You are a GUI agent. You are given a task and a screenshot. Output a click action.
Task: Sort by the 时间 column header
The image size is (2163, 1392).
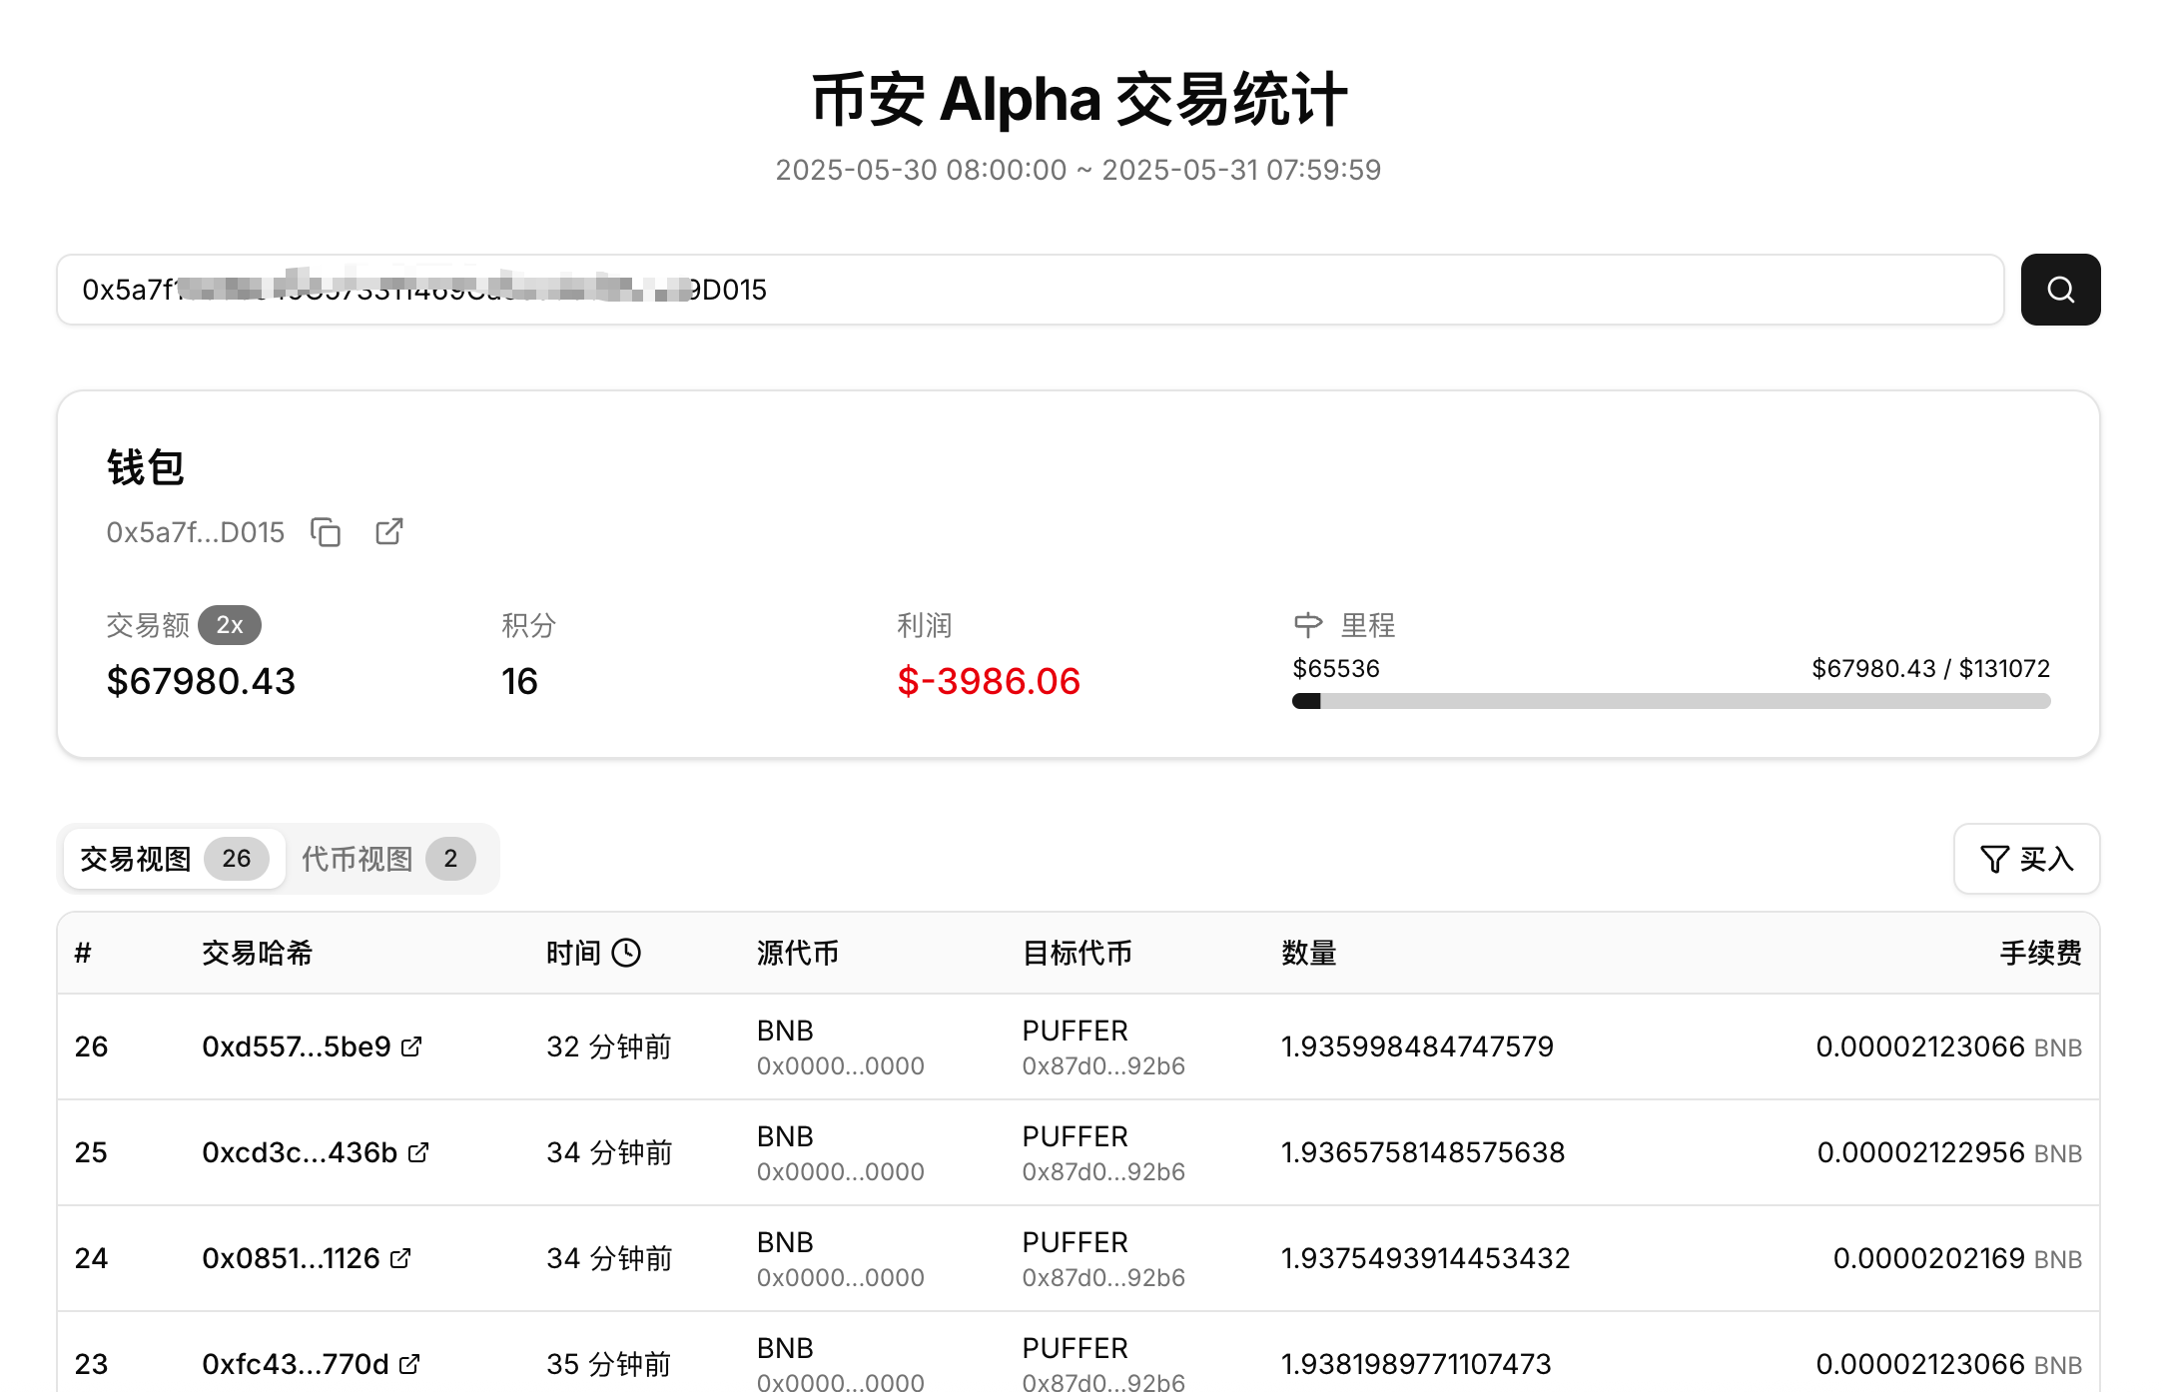pyautogui.click(x=573, y=953)
